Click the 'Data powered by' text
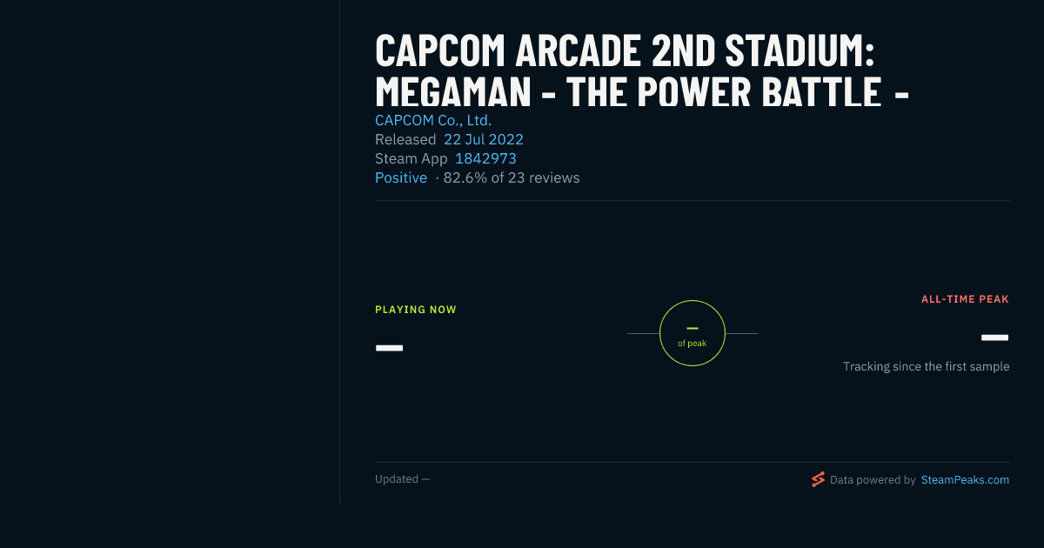Image resolution: width=1044 pixels, height=548 pixels. click(x=873, y=479)
